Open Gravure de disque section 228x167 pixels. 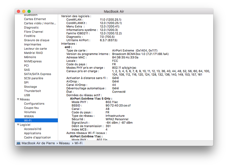[x=37, y=40]
